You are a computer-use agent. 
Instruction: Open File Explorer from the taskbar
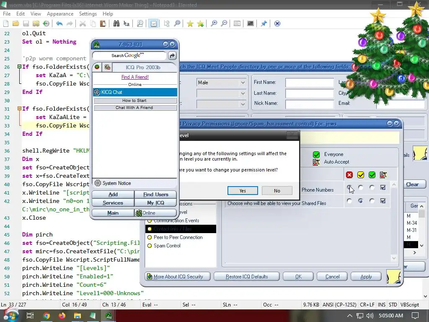pyautogui.click(x=78, y=316)
